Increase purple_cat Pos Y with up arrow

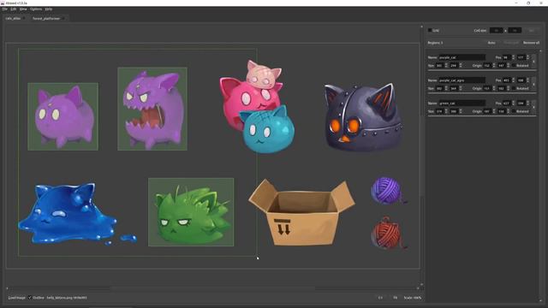pyautogui.click(x=527, y=56)
